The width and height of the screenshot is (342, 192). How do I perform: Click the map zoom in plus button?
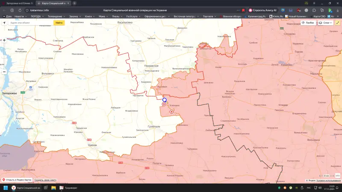4,40
